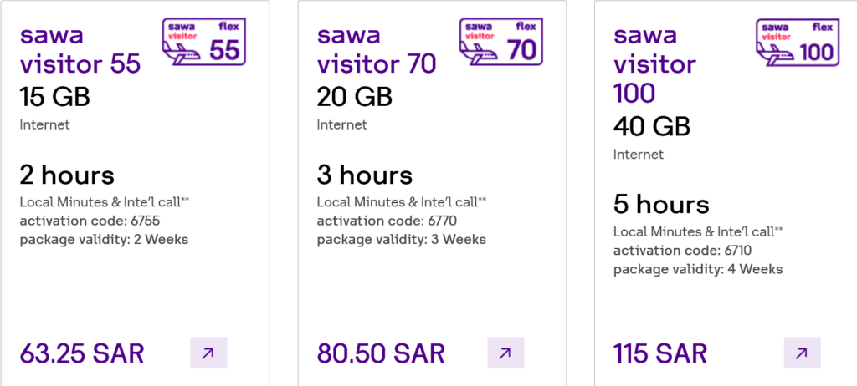Click the "3 hours" call allowance heading

pos(364,175)
